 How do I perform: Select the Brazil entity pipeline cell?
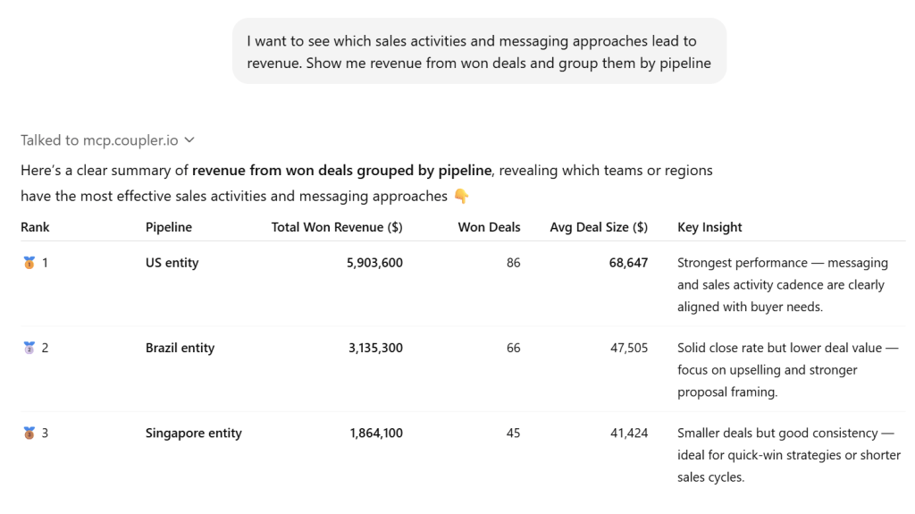[x=180, y=348]
